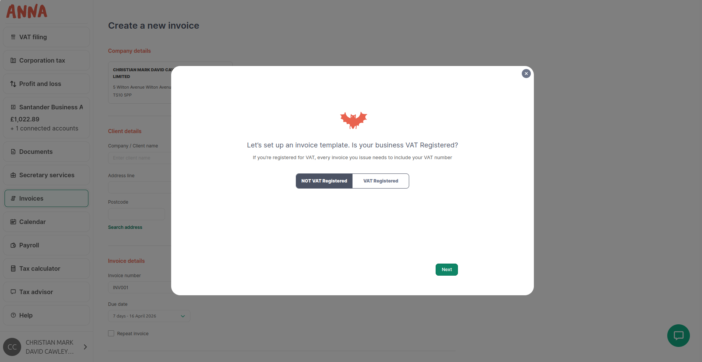702x362 pixels.
Task: Open the chat bubble support icon
Action: (679, 336)
